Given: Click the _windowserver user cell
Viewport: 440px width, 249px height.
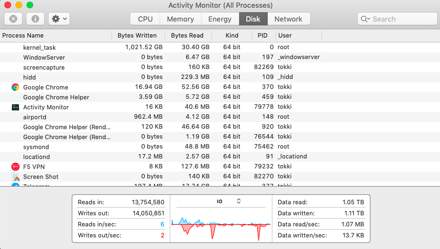Looking at the screenshot, I should [299, 57].
